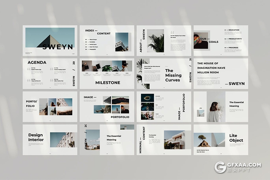Open the Essential Meaning slide with house photo
This screenshot has height=180, width=270.
click(107, 140)
